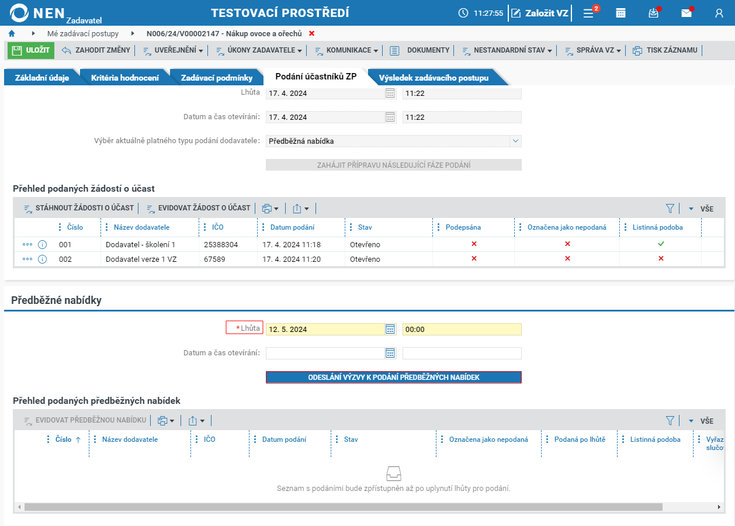Screen dimensions: 735x526
Task: Open typ podání dodavatele combo box
Action: tap(394, 141)
